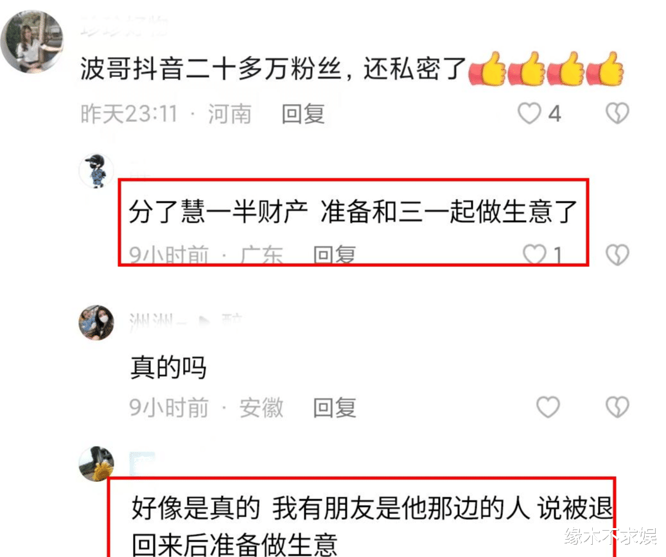
Task: Open the masked woman's avatar
Action: pos(96,322)
